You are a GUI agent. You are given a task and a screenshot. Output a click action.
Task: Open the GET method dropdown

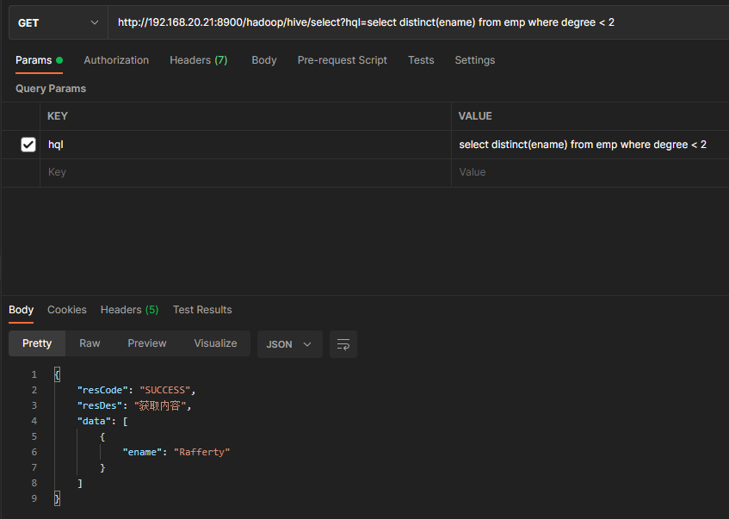(x=59, y=22)
